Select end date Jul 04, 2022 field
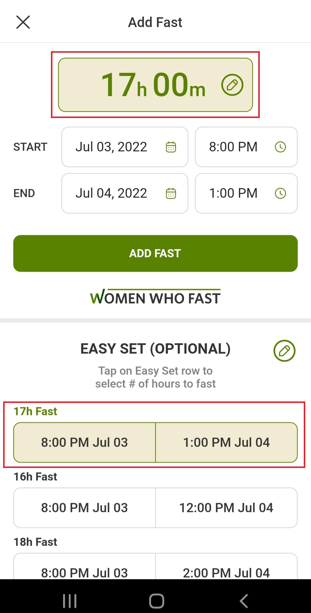311x613 pixels. [x=111, y=193]
